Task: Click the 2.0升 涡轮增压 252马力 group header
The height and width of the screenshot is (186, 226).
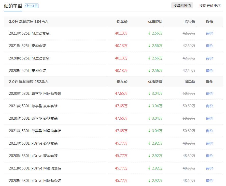Action: pyautogui.click(x=29, y=82)
